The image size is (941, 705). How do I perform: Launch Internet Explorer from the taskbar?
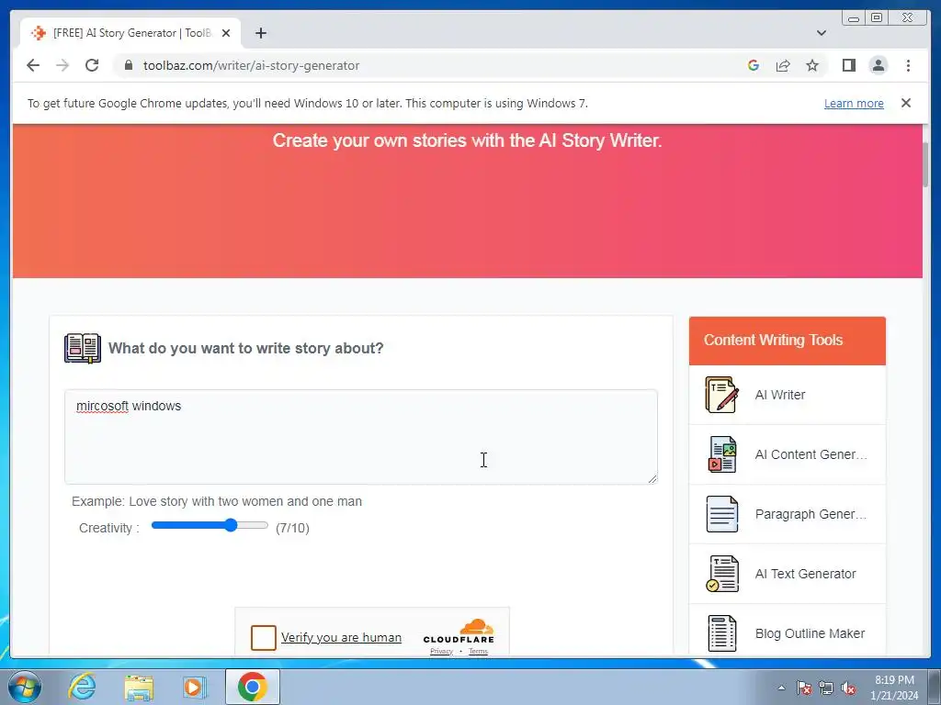pos(82,687)
